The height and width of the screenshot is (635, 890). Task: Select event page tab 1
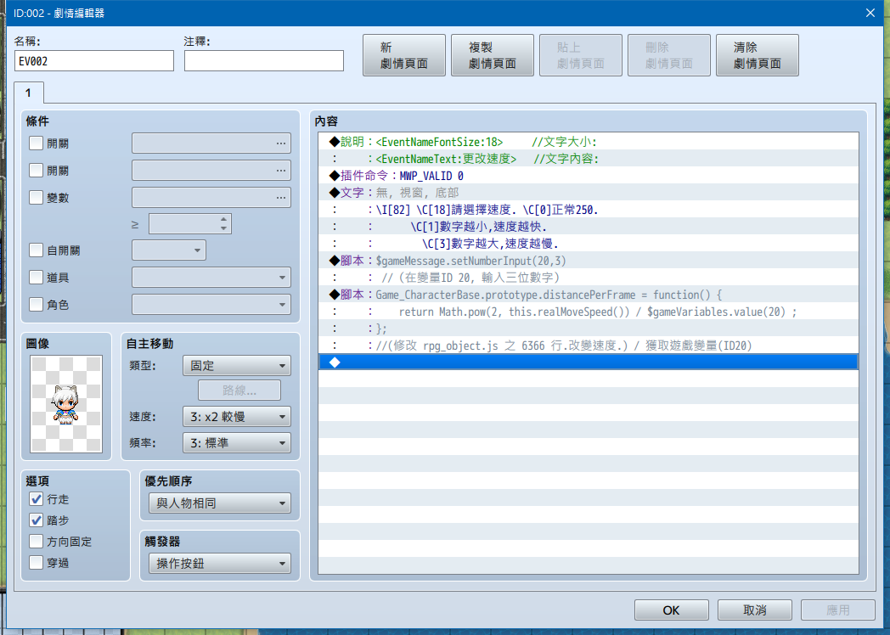pos(28,93)
